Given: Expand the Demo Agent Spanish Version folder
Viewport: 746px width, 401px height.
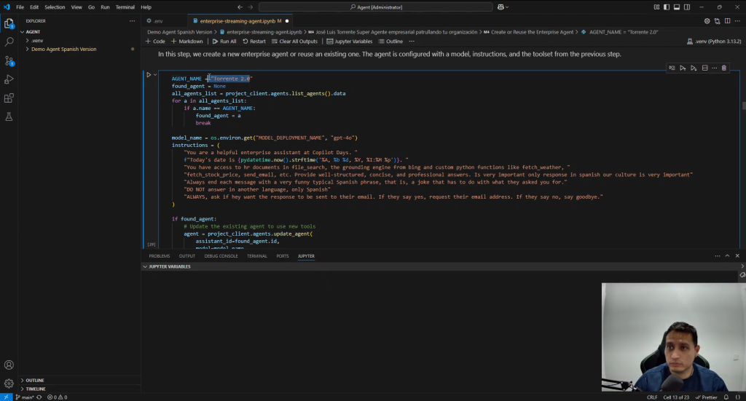Looking at the screenshot, I should pos(63,49).
